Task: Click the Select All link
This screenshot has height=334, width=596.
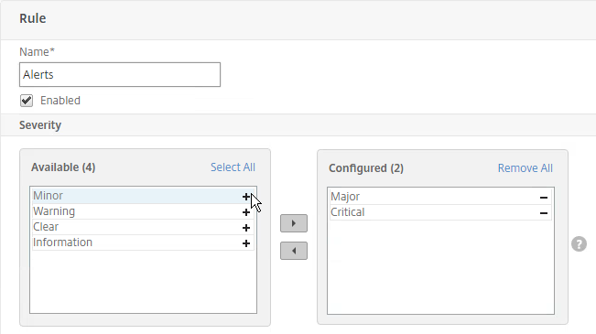Action: coord(233,167)
